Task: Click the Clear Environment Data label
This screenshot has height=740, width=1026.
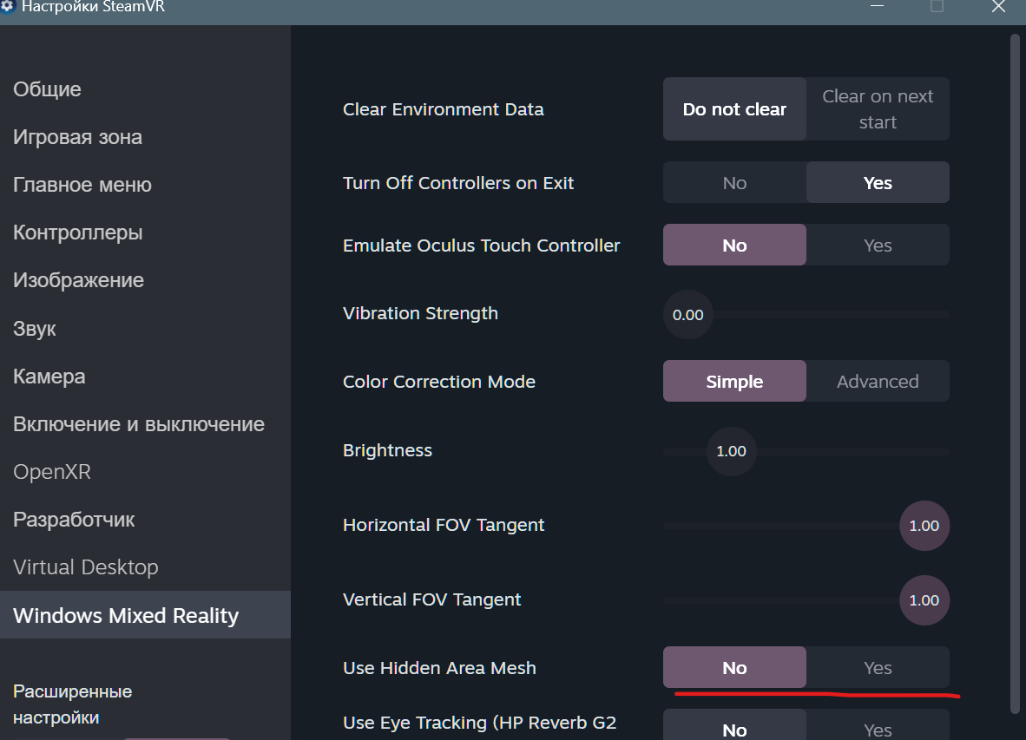Action: coord(443,109)
